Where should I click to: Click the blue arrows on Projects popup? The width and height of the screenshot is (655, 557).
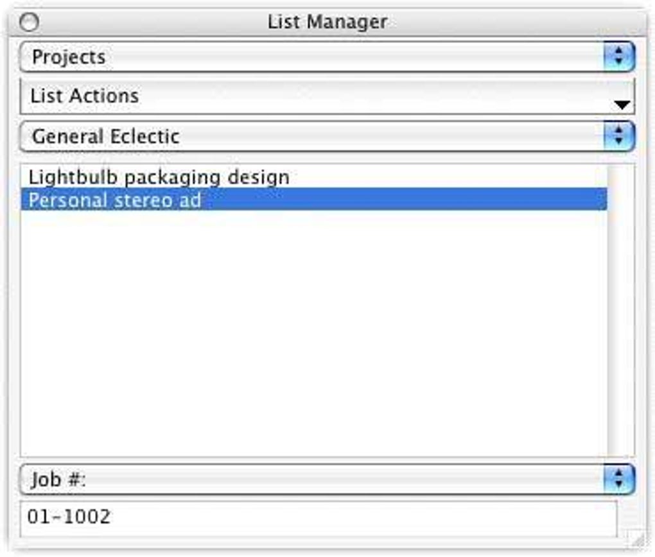(x=618, y=57)
